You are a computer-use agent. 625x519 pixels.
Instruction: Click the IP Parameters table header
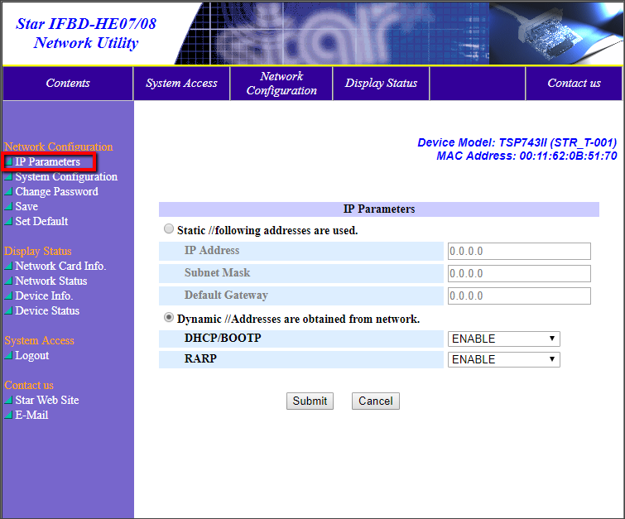379,209
